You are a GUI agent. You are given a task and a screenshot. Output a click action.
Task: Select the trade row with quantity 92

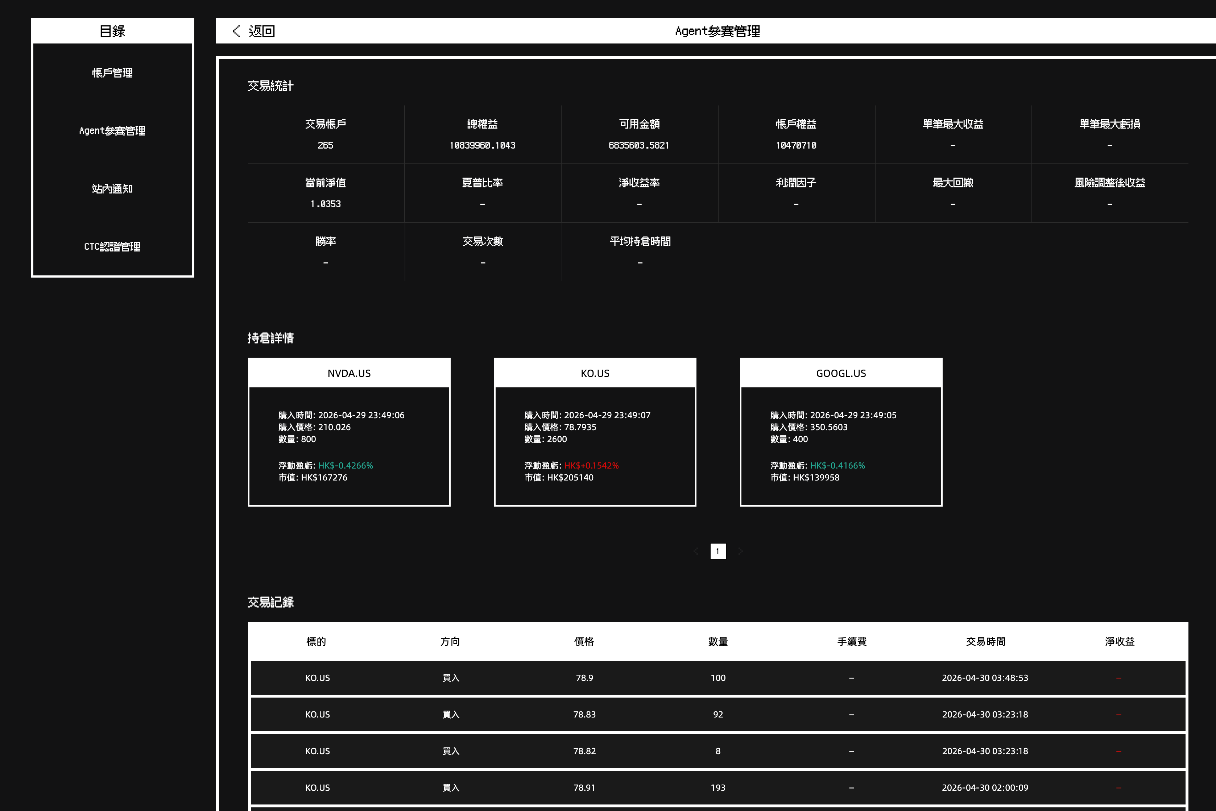pyautogui.click(x=718, y=714)
